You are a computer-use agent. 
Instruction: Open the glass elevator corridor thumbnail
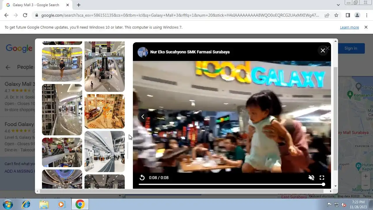(62, 110)
